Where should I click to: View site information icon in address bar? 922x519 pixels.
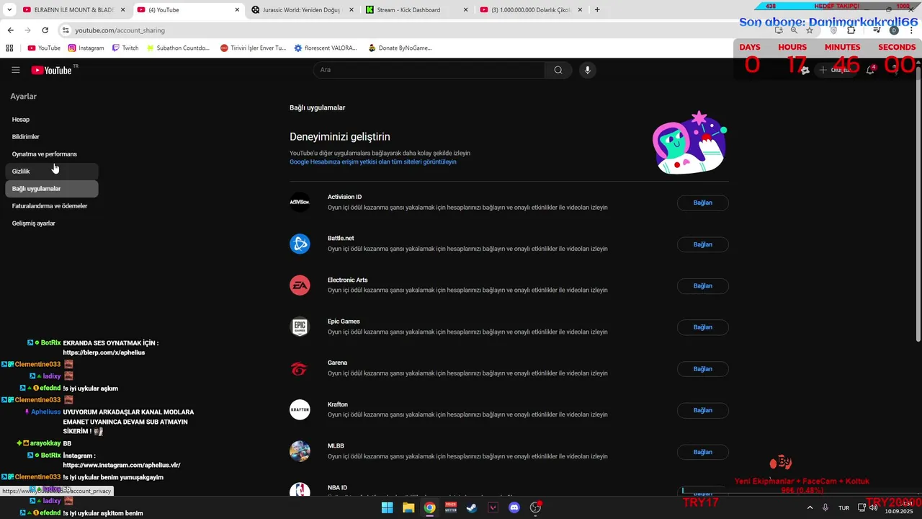pyautogui.click(x=66, y=30)
